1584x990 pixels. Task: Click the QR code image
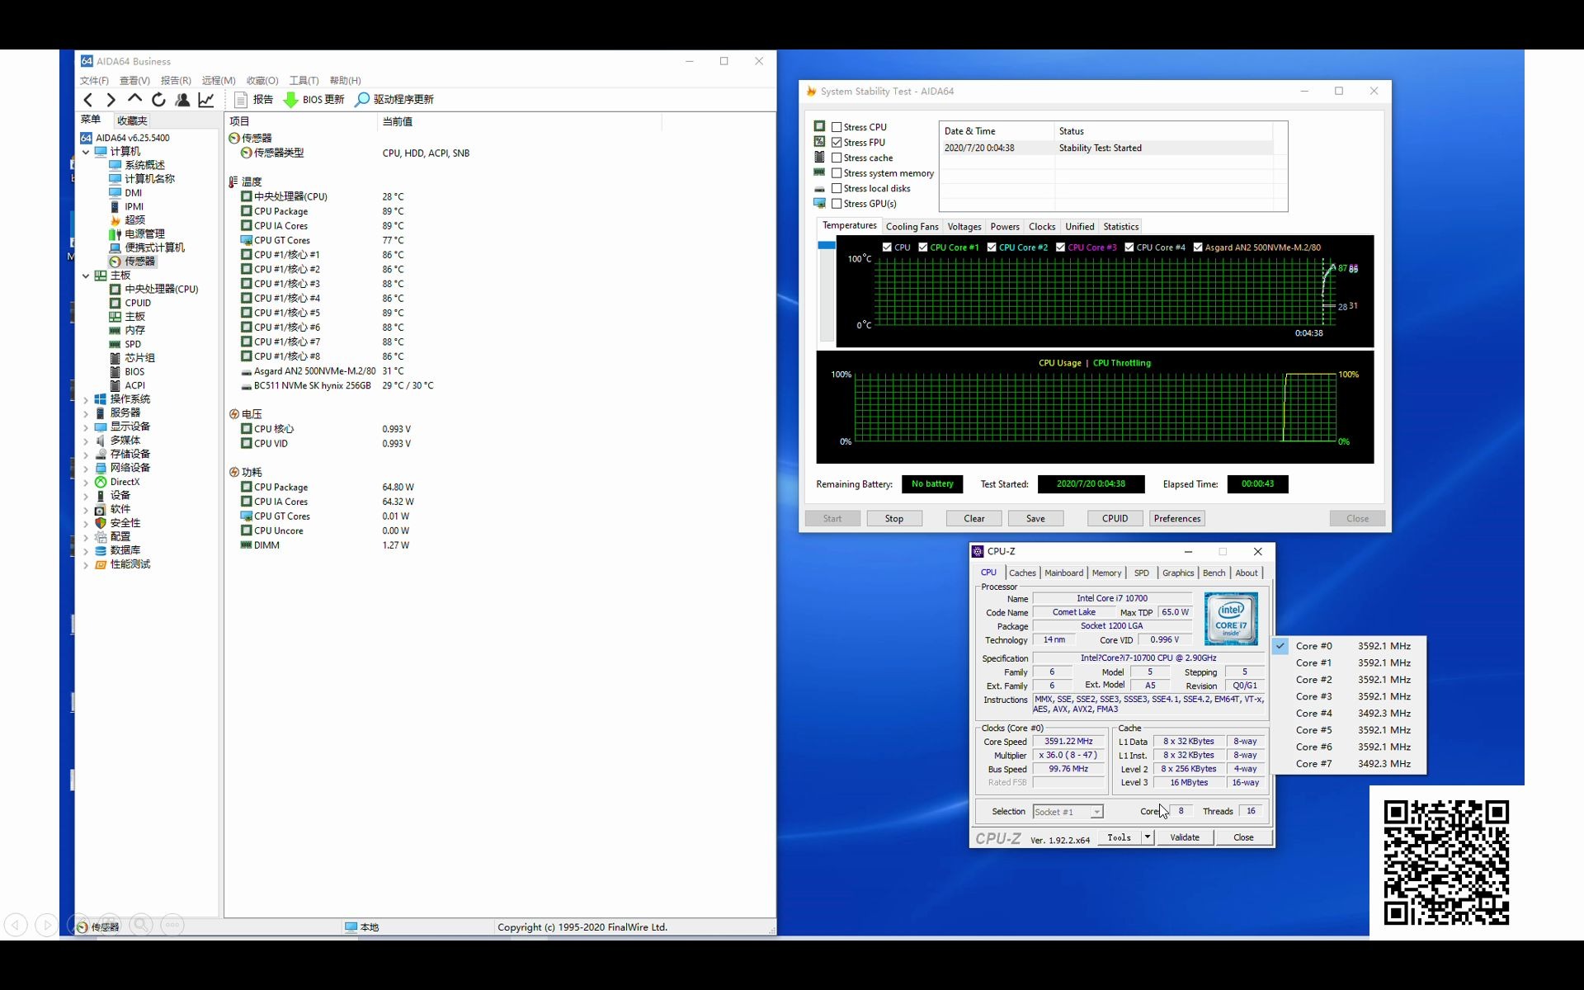point(1446,863)
